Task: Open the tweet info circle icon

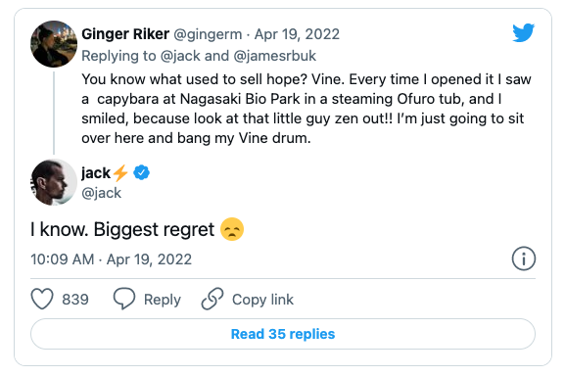Action: tap(524, 258)
